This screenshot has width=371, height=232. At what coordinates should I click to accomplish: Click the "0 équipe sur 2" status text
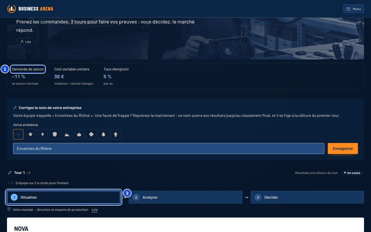click(43, 183)
